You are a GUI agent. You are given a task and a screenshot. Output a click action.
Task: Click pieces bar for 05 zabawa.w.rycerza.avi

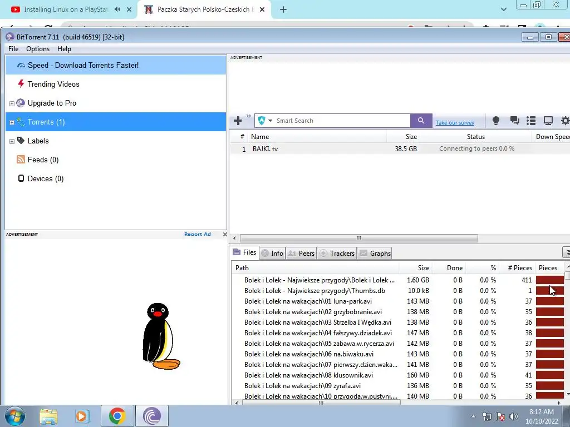tap(549, 344)
